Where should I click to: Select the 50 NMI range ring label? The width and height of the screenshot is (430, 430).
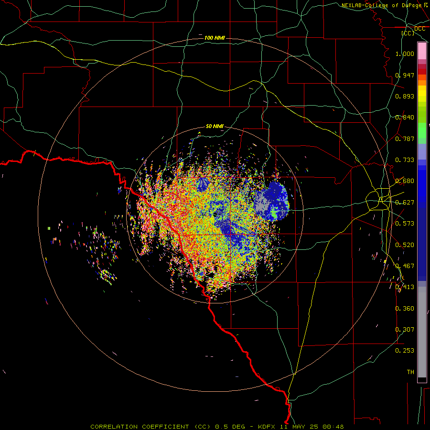pos(215,126)
